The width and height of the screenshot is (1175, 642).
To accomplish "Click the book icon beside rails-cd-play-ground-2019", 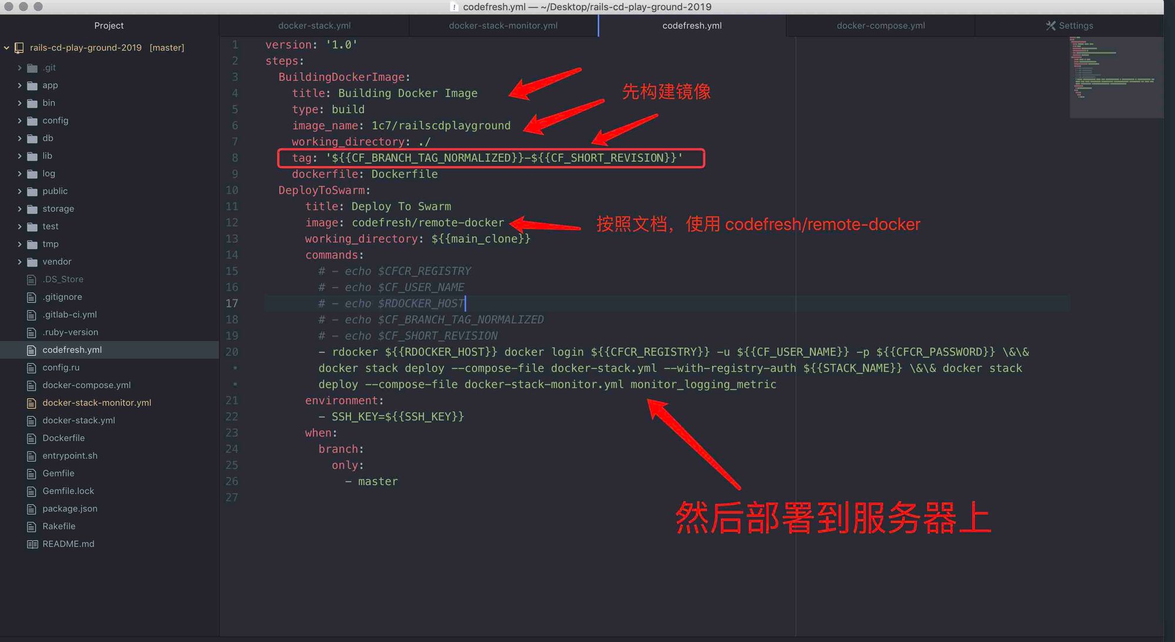I will coord(18,48).
